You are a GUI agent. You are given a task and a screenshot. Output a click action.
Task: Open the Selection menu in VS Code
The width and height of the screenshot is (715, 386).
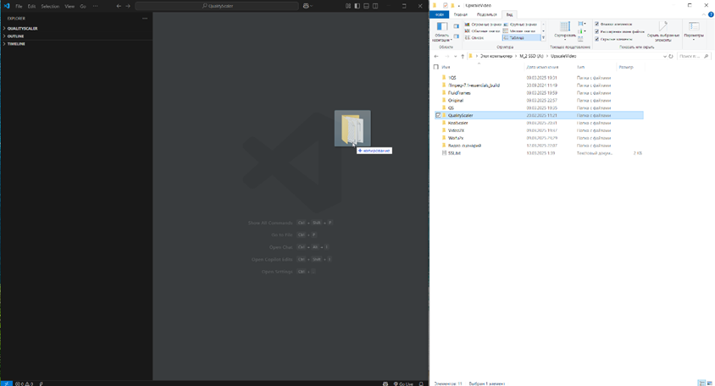click(x=50, y=7)
